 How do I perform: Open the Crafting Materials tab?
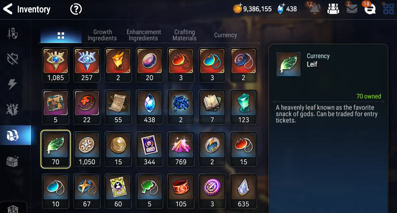[x=184, y=35]
